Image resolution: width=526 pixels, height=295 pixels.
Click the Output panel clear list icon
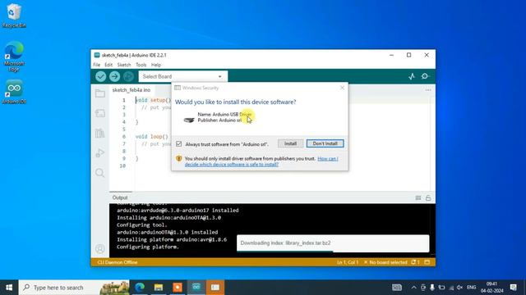pyautogui.click(x=418, y=198)
